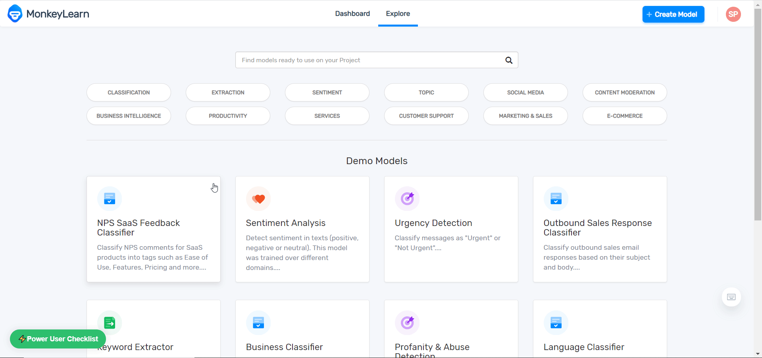This screenshot has width=762, height=358.
Task: Click the Sentiment Analysis description text
Action: (x=302, y=253)
